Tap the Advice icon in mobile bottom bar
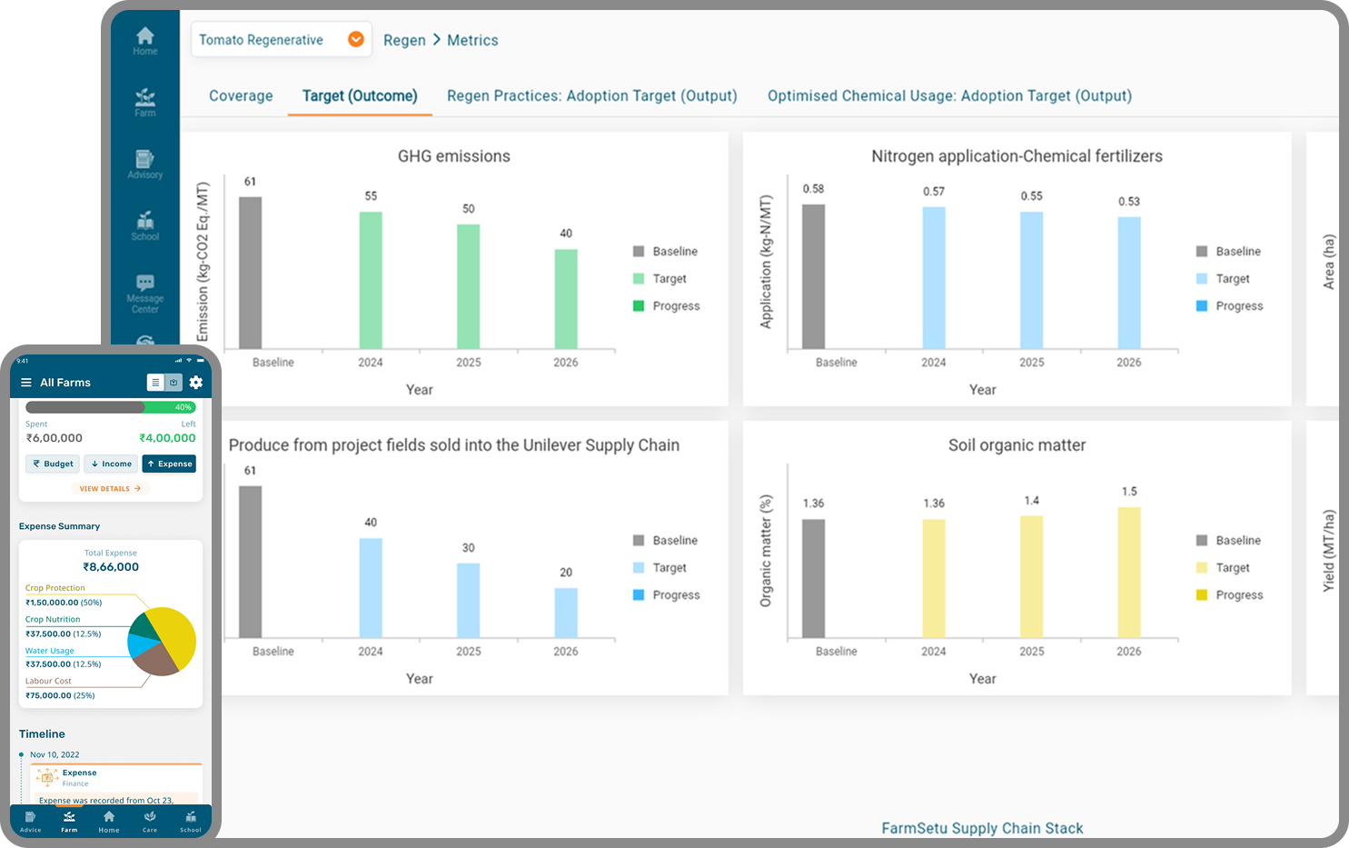This screenshot has width=1349, height=848. [x=30, y=821]
